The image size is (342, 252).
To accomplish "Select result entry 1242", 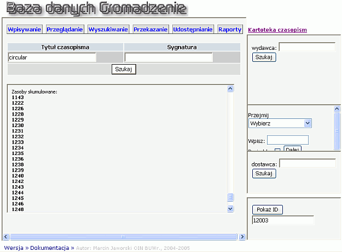I will point(18,181).
